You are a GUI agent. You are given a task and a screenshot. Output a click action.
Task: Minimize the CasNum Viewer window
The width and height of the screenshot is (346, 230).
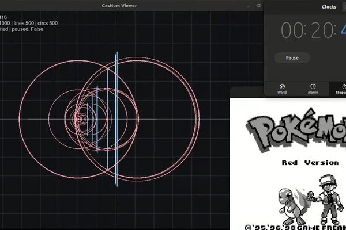pos(248,6)
